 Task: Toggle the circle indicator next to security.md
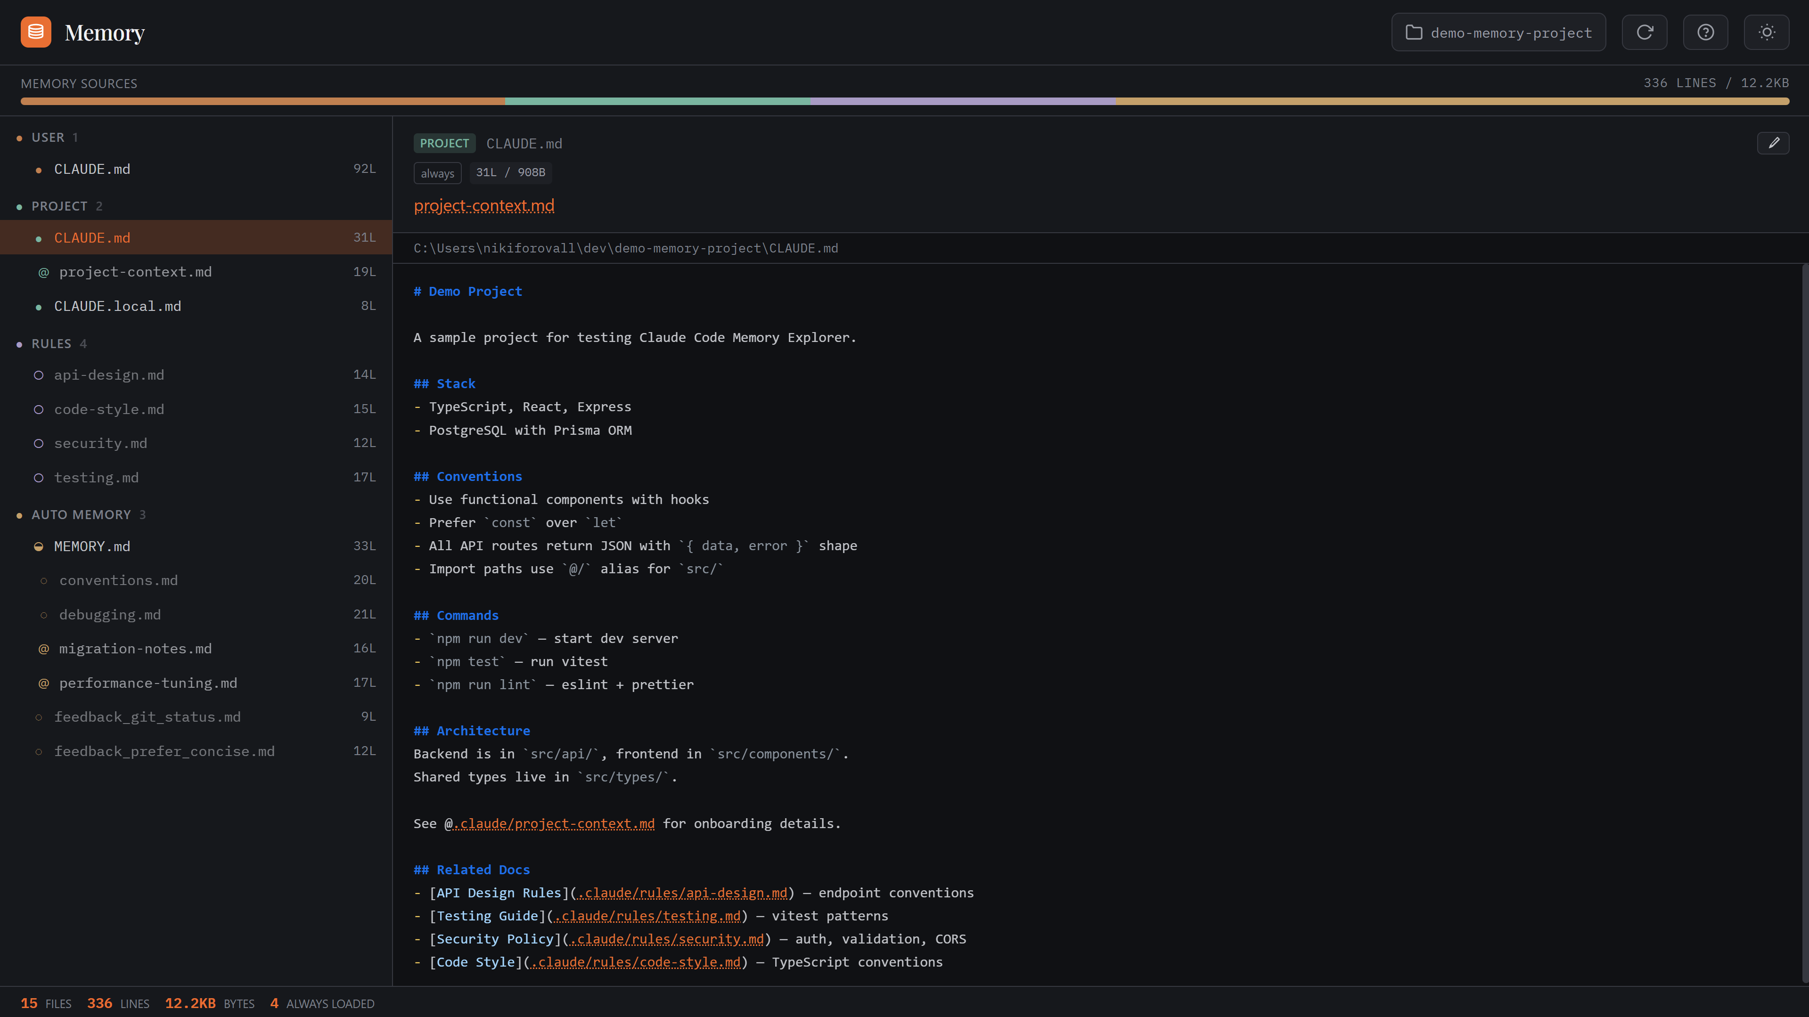pos(39,443)
